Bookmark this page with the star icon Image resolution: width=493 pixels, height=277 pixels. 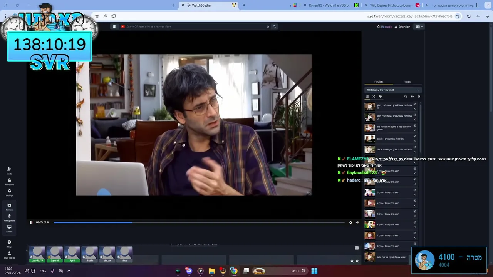click(x=97, y=16)
